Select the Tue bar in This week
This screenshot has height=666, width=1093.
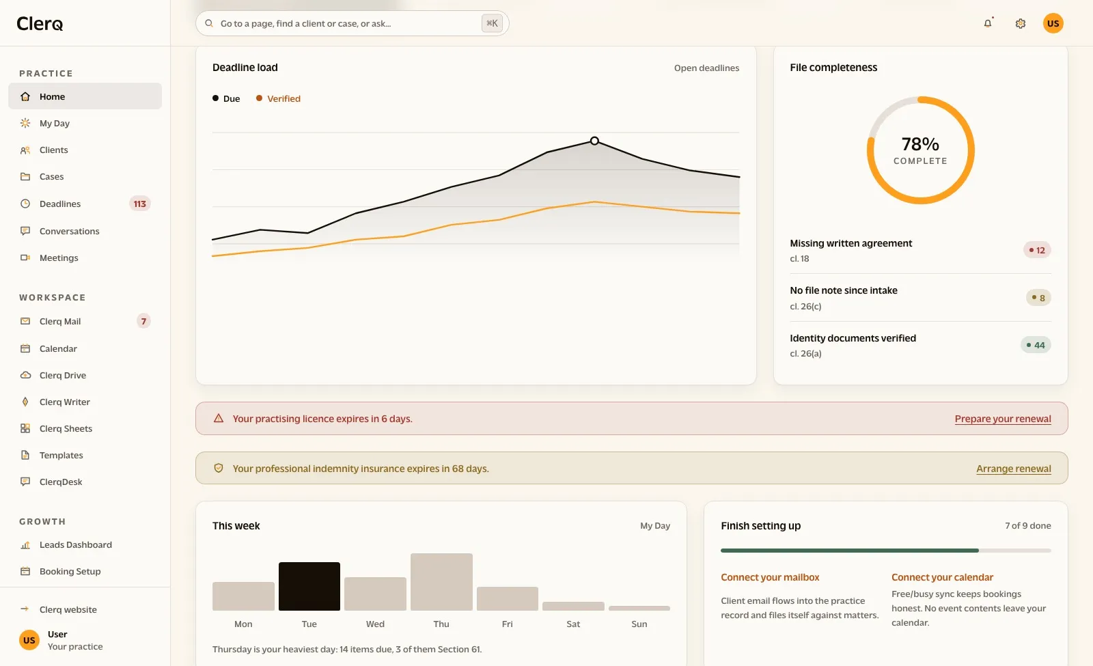point(309,586)
